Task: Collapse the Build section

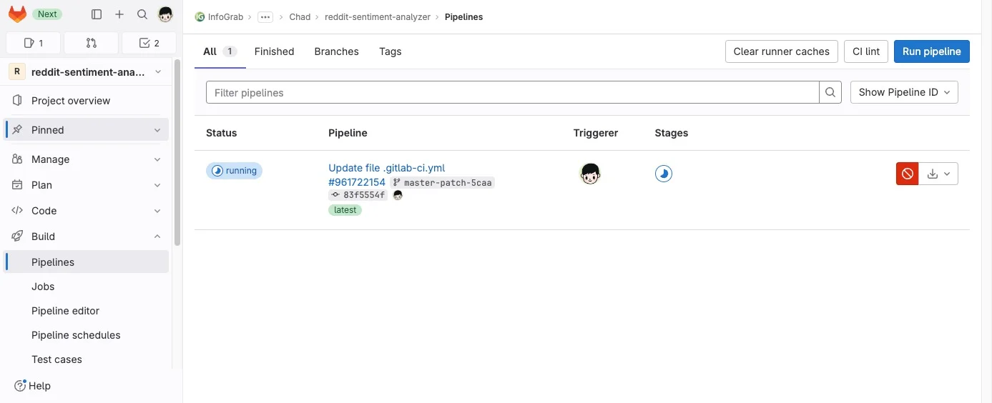Action: (157, 237)
